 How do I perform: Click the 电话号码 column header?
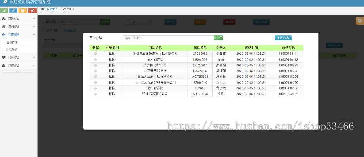click(288, 48)
